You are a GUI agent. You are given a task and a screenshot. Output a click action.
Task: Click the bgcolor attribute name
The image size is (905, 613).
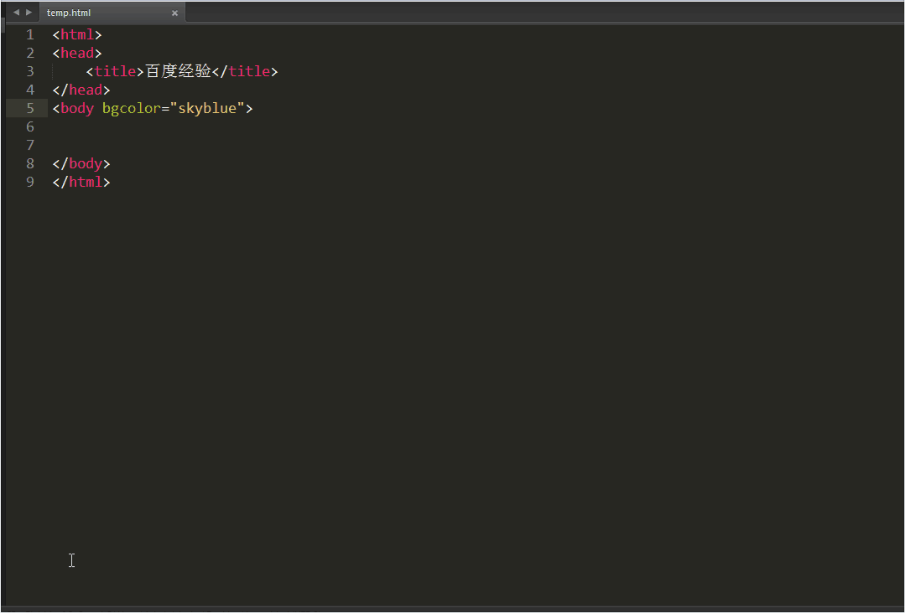tap(132, 108)
